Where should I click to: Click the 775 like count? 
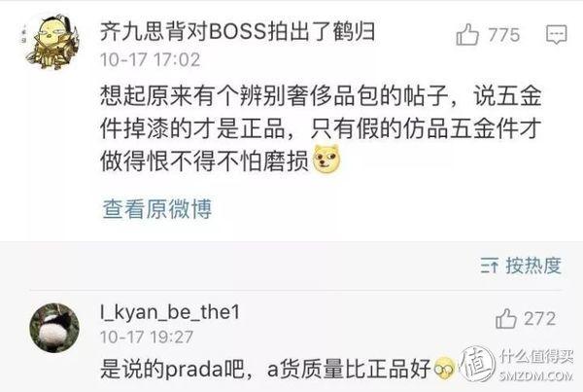point(503,35)
